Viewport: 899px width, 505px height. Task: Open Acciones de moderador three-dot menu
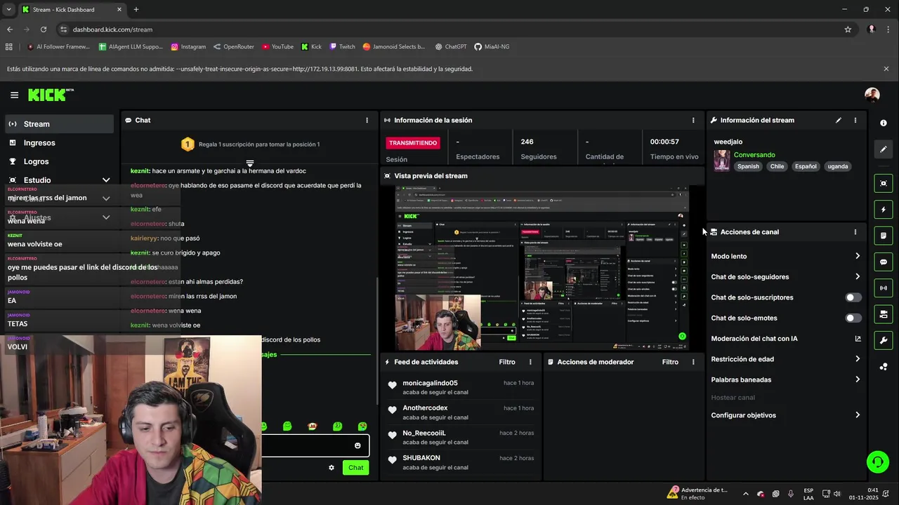tap(693, 362)
